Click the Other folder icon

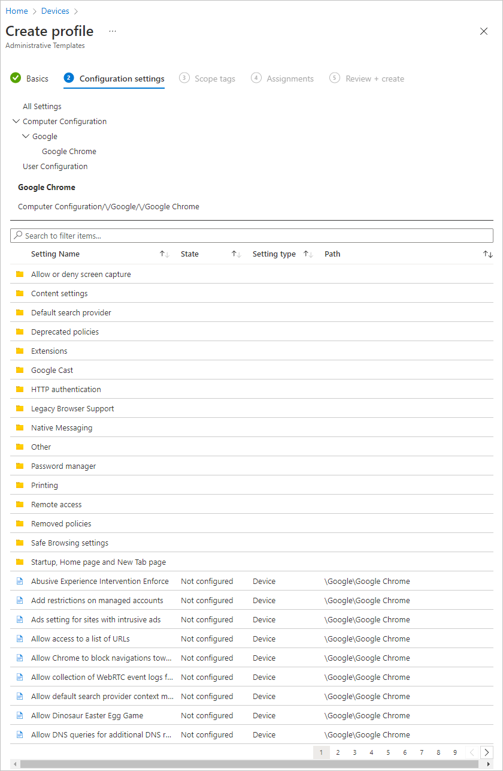tap(20, 447)
